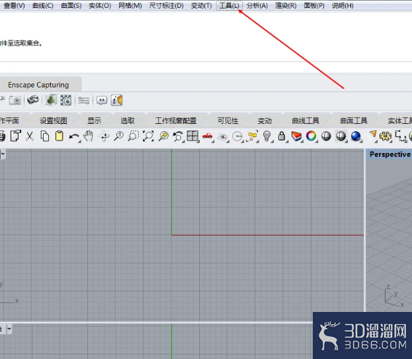Select the Zoom dynamic magnifier tool
The height and width of the screenshot is (359, 412).
point(119,136)
